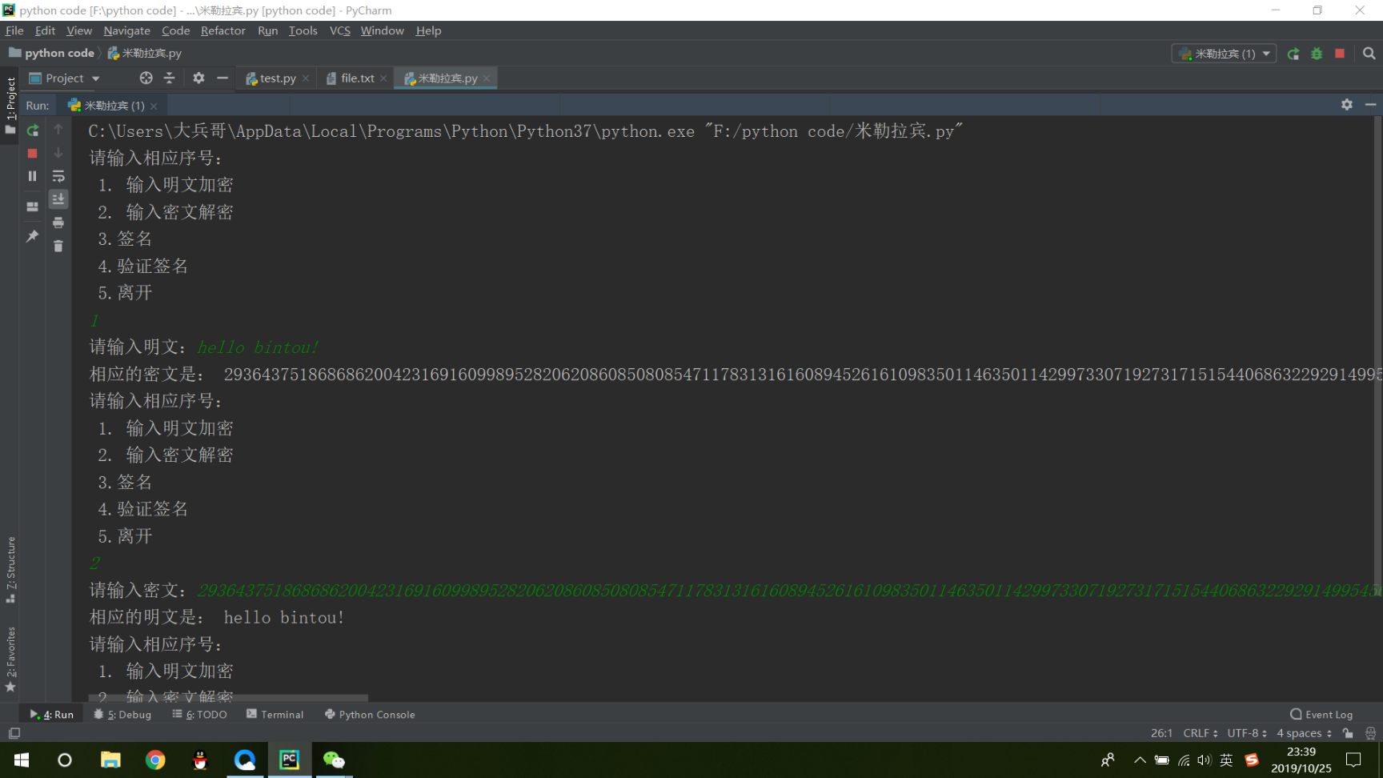Toggle soft-wrap for console output
This screenshot has height=778, width=1383.
point(58,176)
